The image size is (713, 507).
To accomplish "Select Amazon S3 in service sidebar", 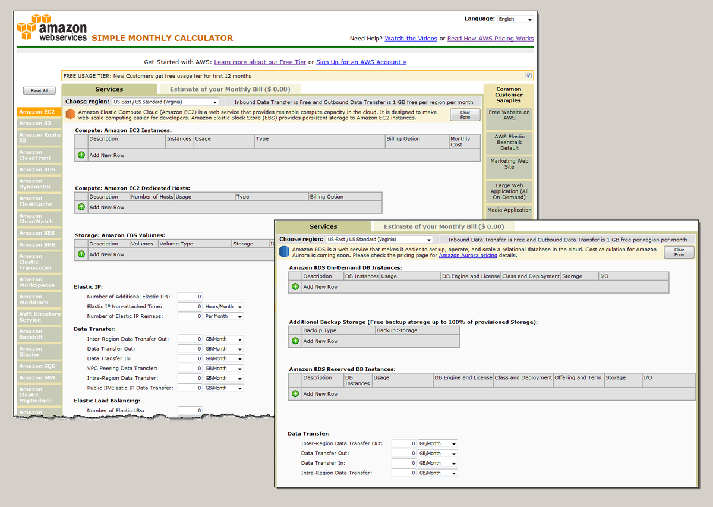I will [39, 124].
